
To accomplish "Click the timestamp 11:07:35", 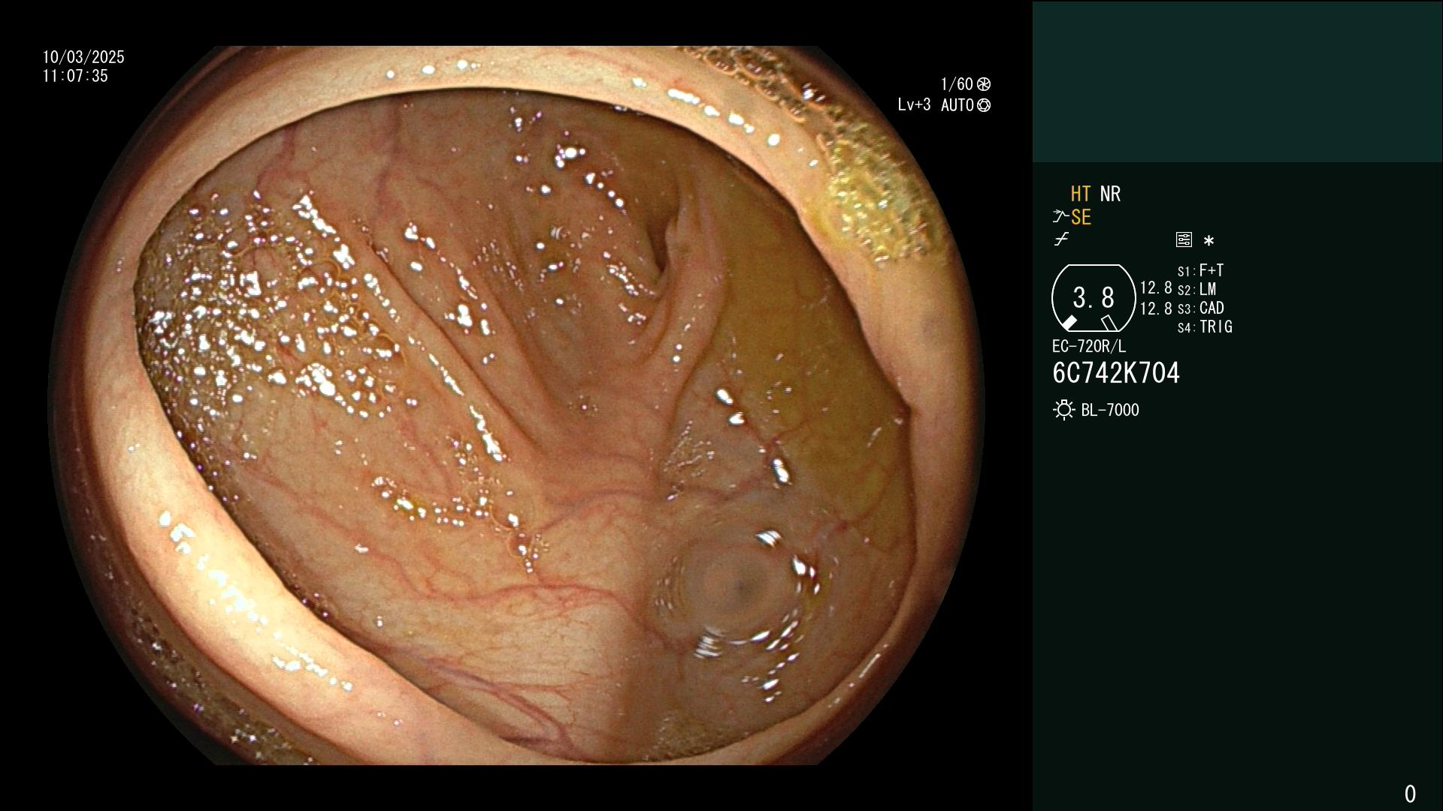I will point(75,76).
